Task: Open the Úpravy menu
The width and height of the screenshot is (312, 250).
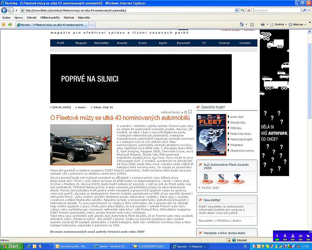Action: [18, 18]
